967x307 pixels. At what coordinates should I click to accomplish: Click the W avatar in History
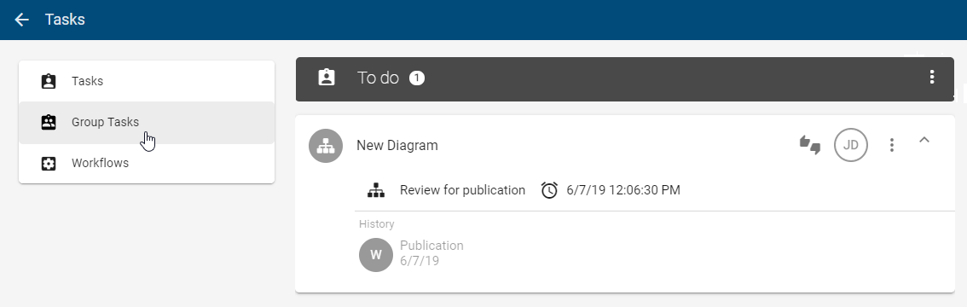coord(376,255)
